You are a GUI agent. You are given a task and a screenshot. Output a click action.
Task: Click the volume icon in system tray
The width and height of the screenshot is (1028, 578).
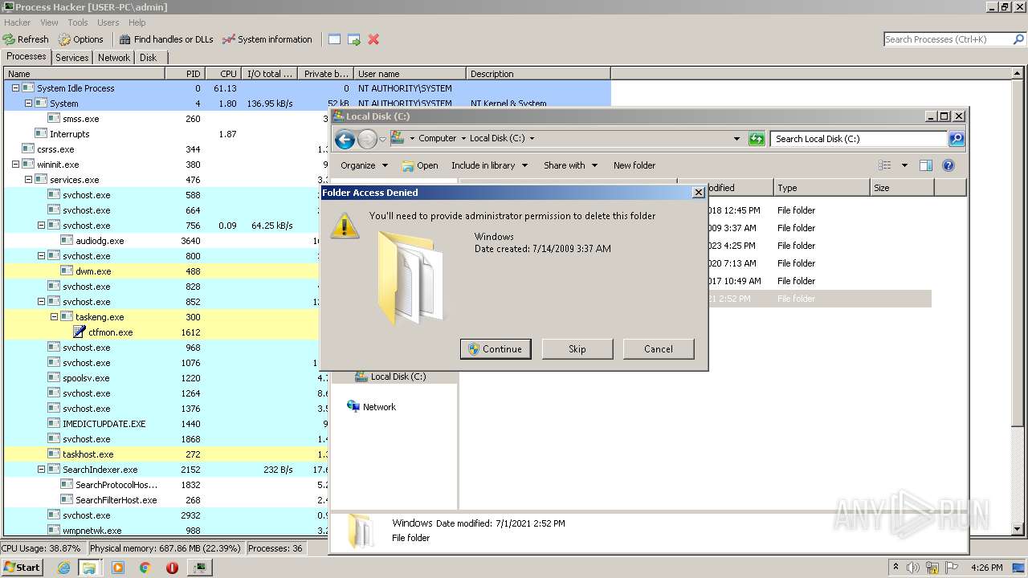[913, 568]
